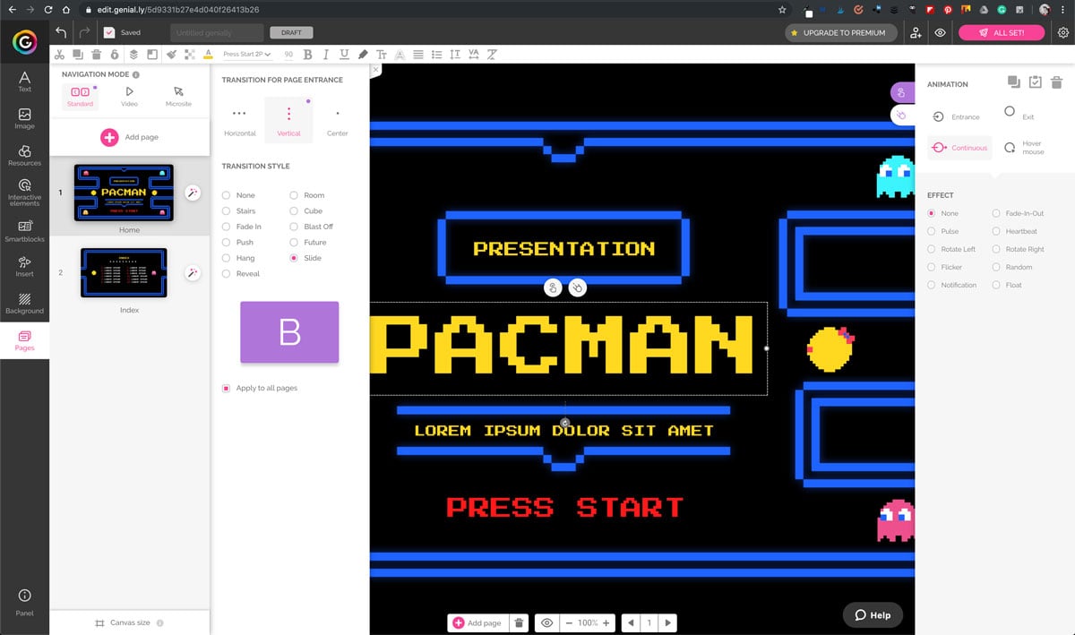
Task: Click Add page in the bottom bar
Action: (477, 622)
